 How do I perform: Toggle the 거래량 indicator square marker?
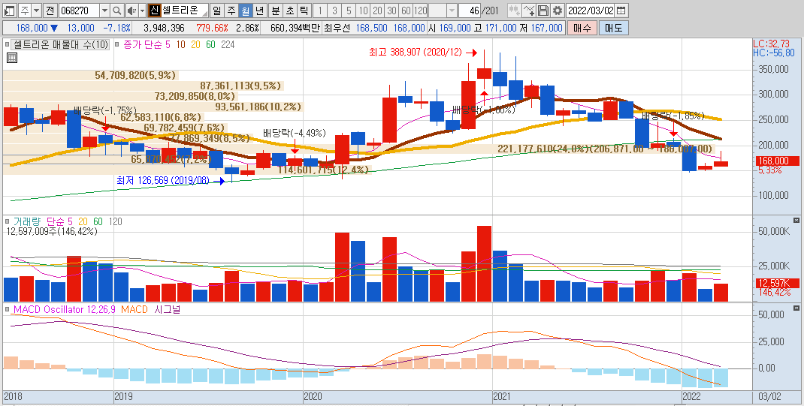click(x=8, y=221)
